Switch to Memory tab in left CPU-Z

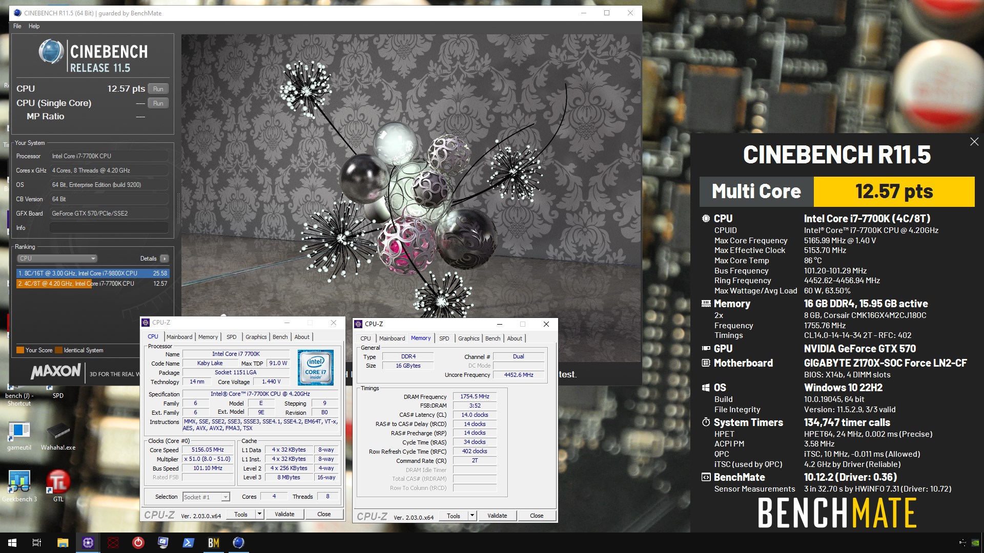(208, 337)
